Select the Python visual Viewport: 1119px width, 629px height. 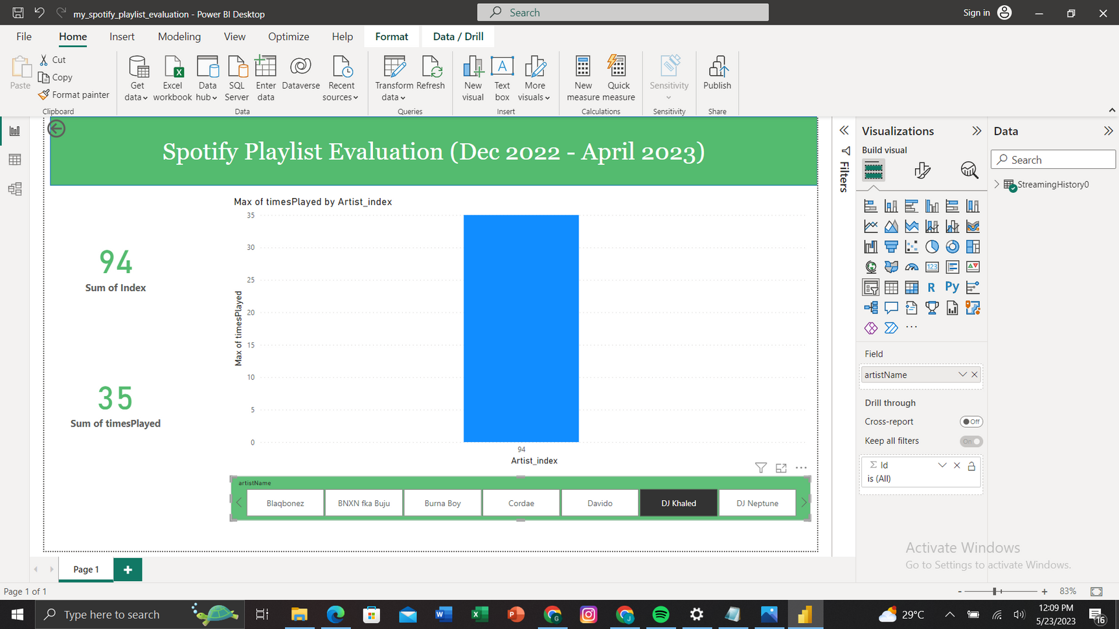pos(952,287)
